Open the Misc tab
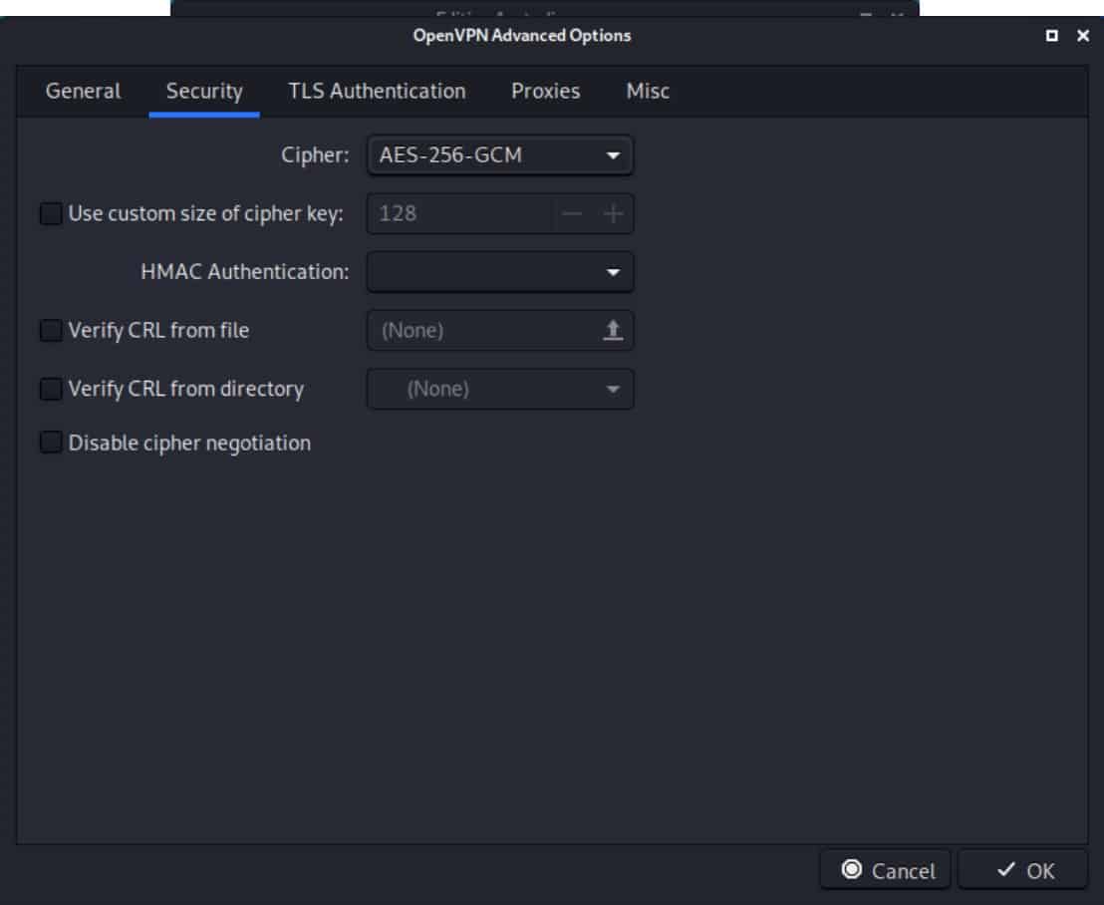Screen dimensions: 1104x905 [648, 91]
